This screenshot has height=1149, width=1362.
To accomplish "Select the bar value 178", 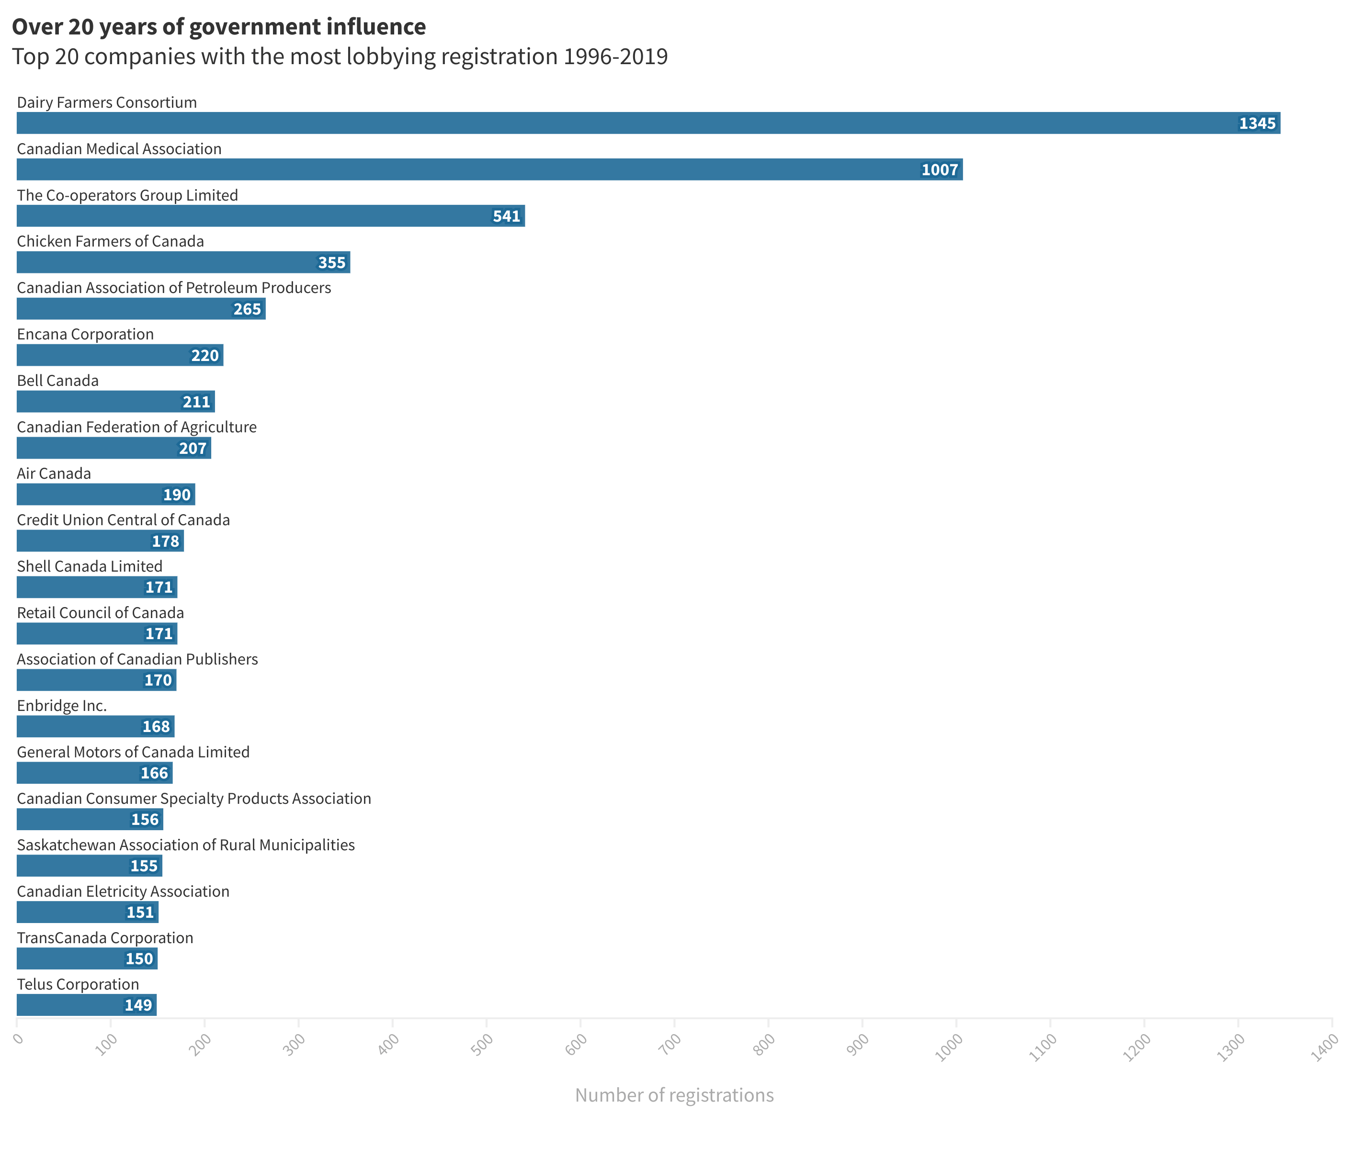I will [x=166, y=541].
